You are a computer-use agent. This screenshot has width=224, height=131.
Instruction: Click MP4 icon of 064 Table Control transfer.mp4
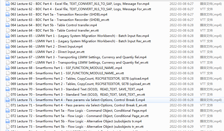point(8,25)
